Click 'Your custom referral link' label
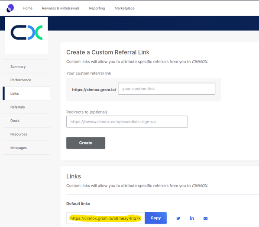259x227 pixels. 88,73
